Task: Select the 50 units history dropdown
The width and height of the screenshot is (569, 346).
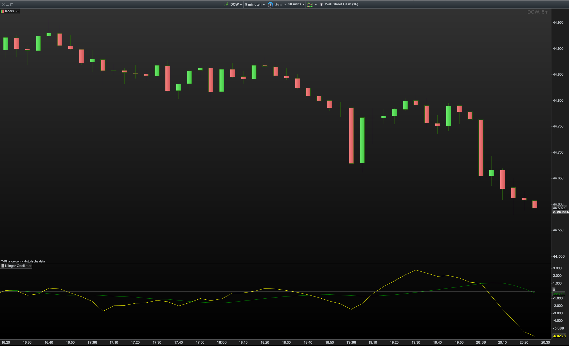Action: coord(296,5)
